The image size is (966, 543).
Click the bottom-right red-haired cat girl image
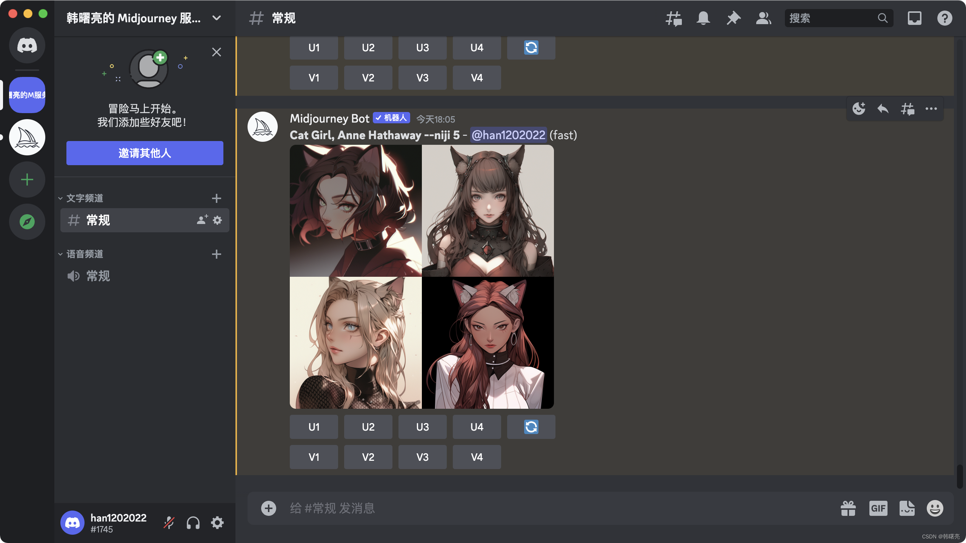tap(488, 343)
